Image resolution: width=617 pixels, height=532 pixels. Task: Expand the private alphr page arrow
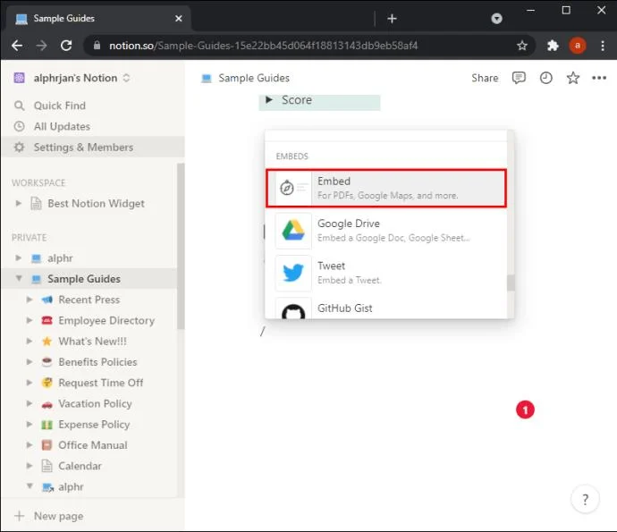pyautogui.click(x=18, y=258)
